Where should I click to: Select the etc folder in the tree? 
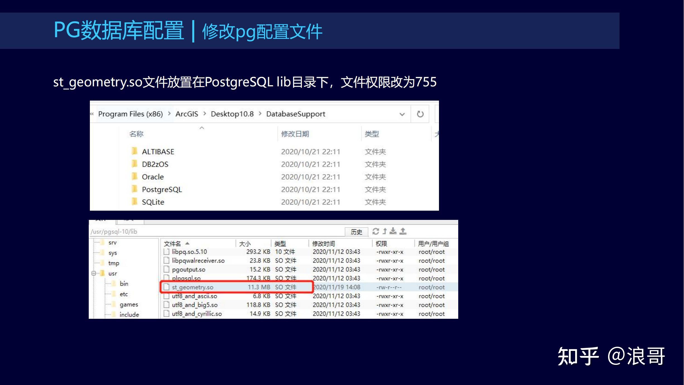click(x=124, y=294)
